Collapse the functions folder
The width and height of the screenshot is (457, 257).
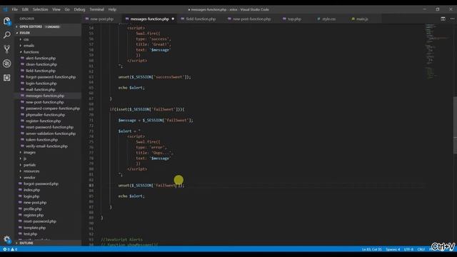pos(48,52)
